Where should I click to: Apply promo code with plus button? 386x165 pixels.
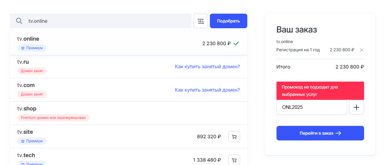point(356,107)
